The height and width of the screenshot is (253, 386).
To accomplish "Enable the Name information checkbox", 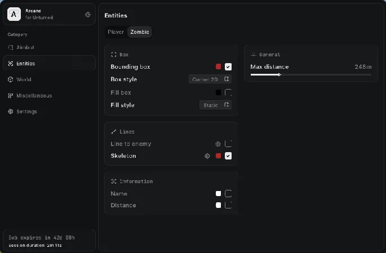I will pyautogui.click(x=228, y=193).
